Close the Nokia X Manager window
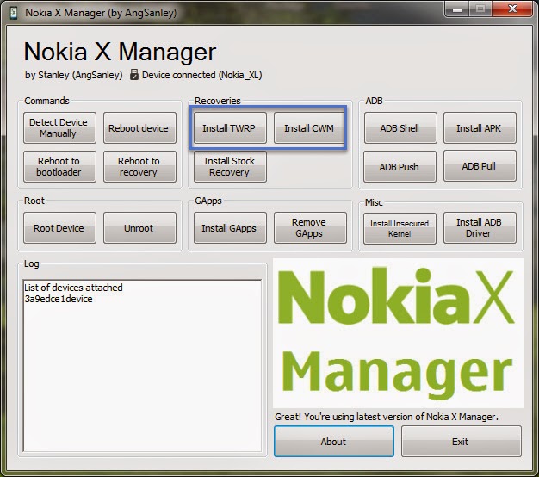Screen dimensions: 539x477 (x=512, y=9)
